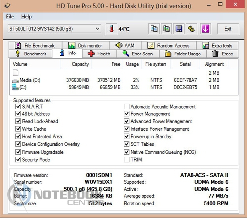The image size is (247, 218).
Task: Sort by the Usage column header
Action: [132, 64]
